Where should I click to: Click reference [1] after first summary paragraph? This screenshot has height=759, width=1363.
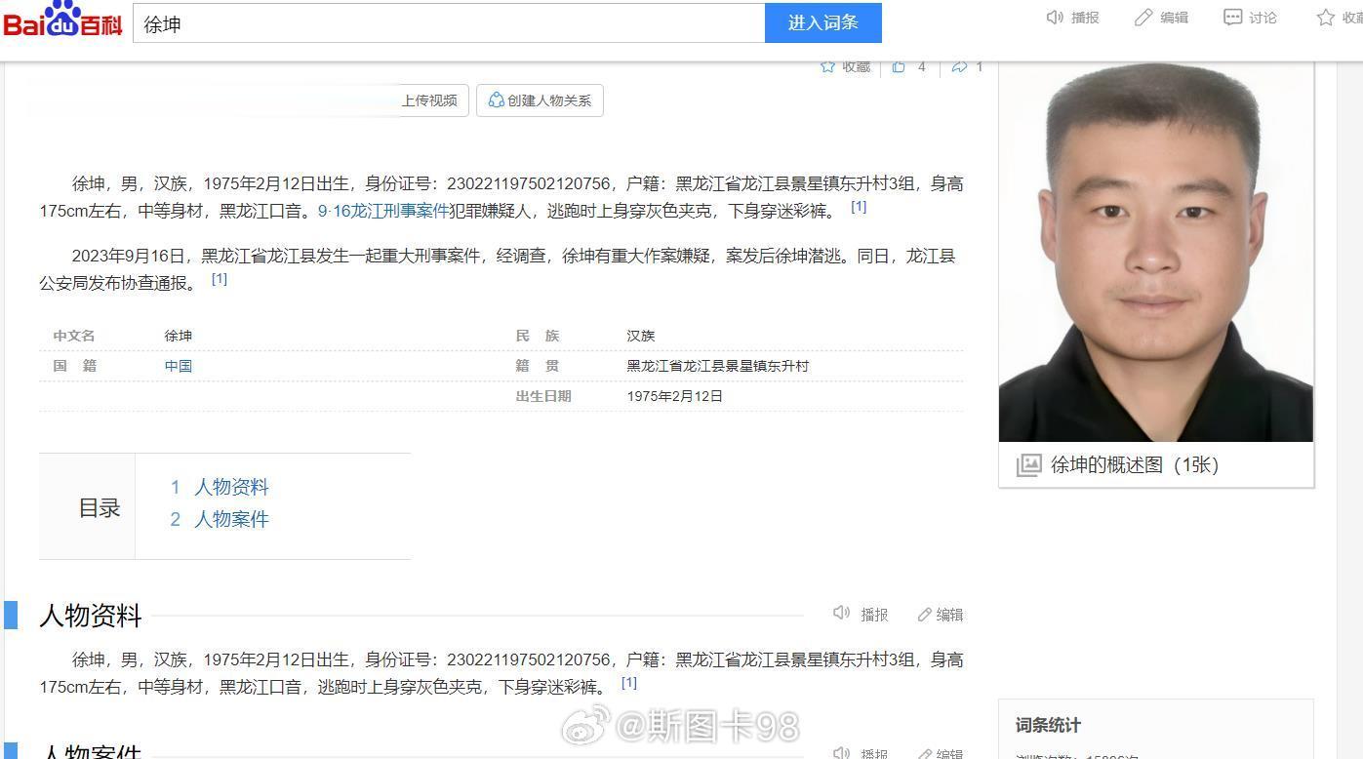859,207
